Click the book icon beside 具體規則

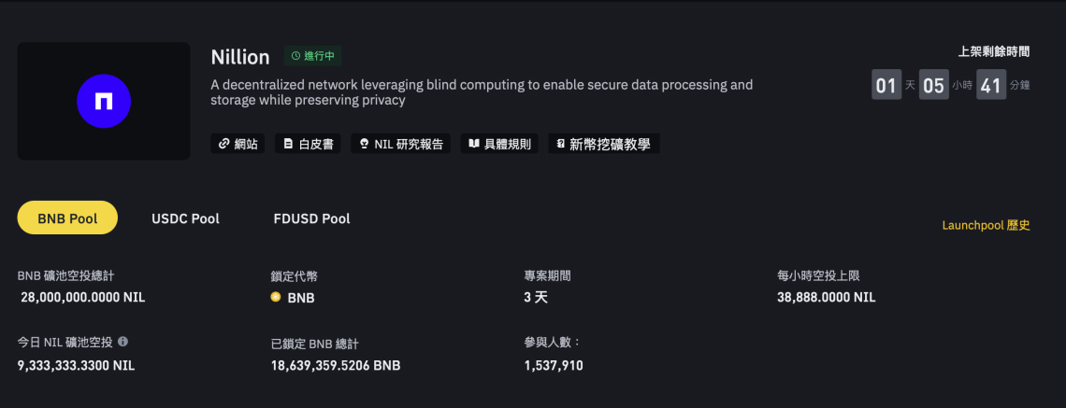[474, 144]
